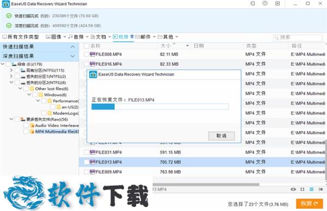Open the 其他 filter dropdown arrow
This screenshot has height=211, width=327.
click(x=177, y=37)
